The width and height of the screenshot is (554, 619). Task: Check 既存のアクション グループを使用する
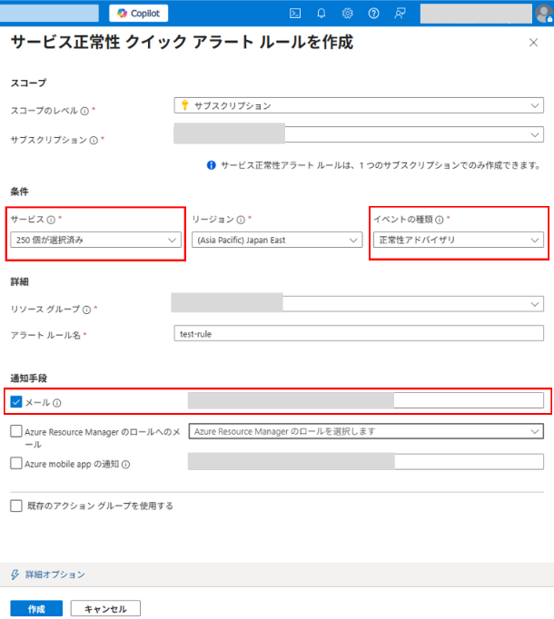pos(16,506)
